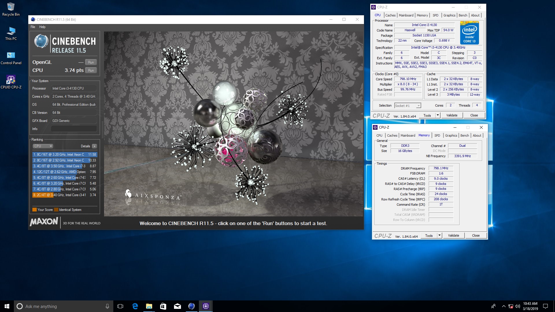Open About tab in top CPU-Z
The width and height of the screenshot is (555, 312).
(x=475, y=15)
